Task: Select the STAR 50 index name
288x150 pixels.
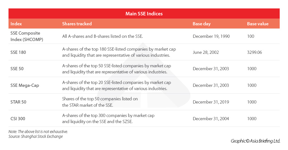Action: click(18, 102)
